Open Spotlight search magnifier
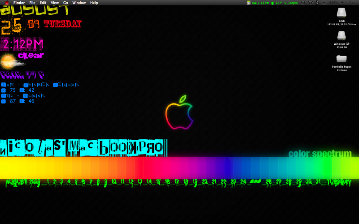359x224 pixels. click(352, 3)
